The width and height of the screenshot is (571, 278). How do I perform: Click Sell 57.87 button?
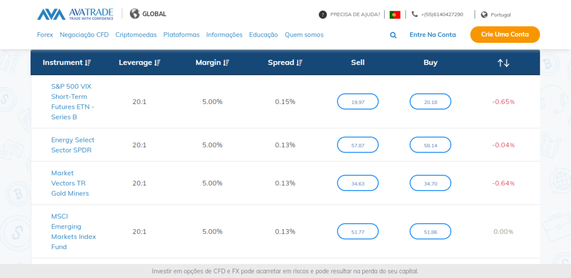(358, 145)
